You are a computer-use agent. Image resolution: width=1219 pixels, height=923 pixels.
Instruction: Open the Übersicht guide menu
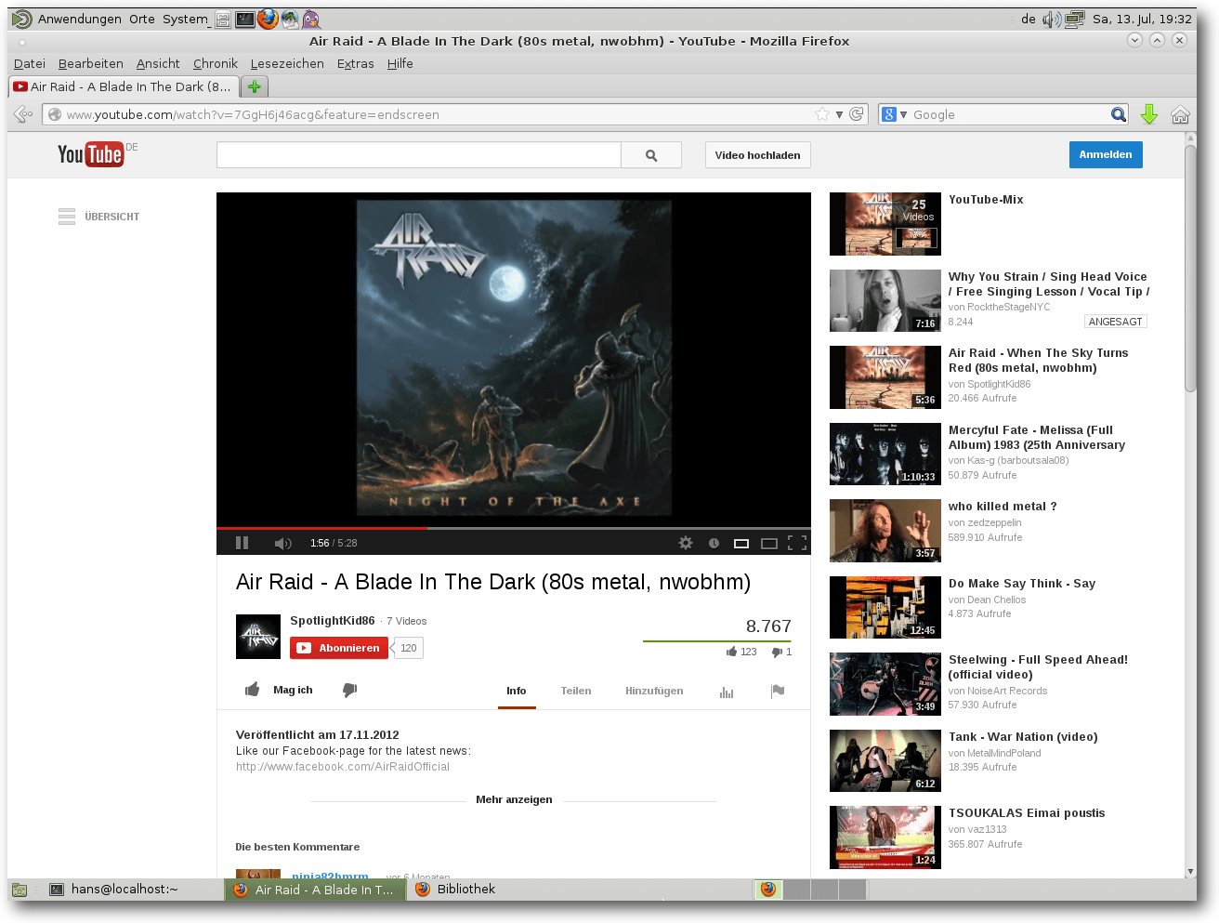point(98,217)
